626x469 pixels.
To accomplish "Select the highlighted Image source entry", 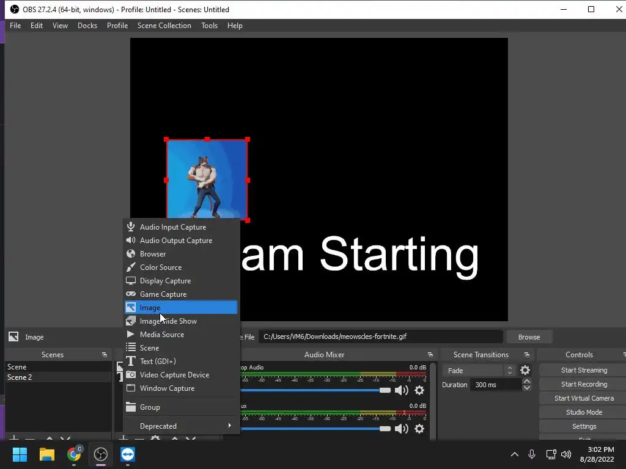I will 180,308.
